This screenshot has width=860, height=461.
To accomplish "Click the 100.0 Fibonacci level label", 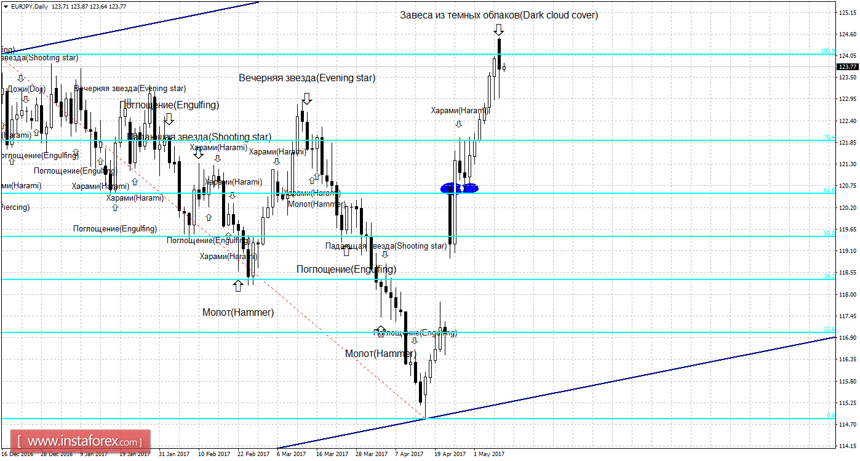I will pos(828,51).
